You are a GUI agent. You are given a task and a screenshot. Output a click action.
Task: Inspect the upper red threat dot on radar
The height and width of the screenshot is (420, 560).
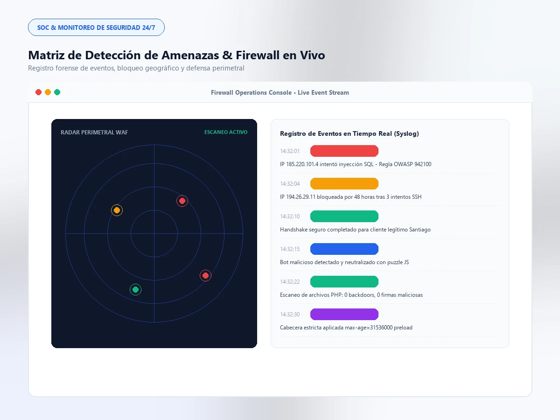(x=182, y=201)
